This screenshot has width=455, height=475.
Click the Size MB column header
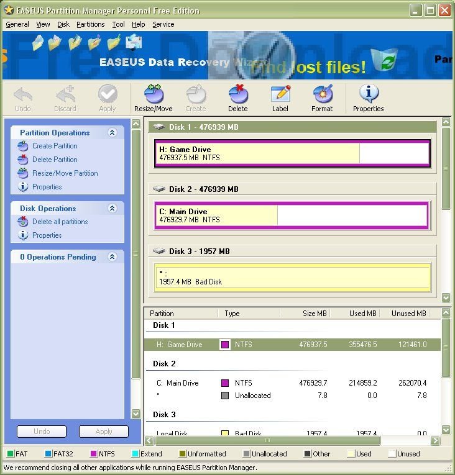[x=314, y=314]
